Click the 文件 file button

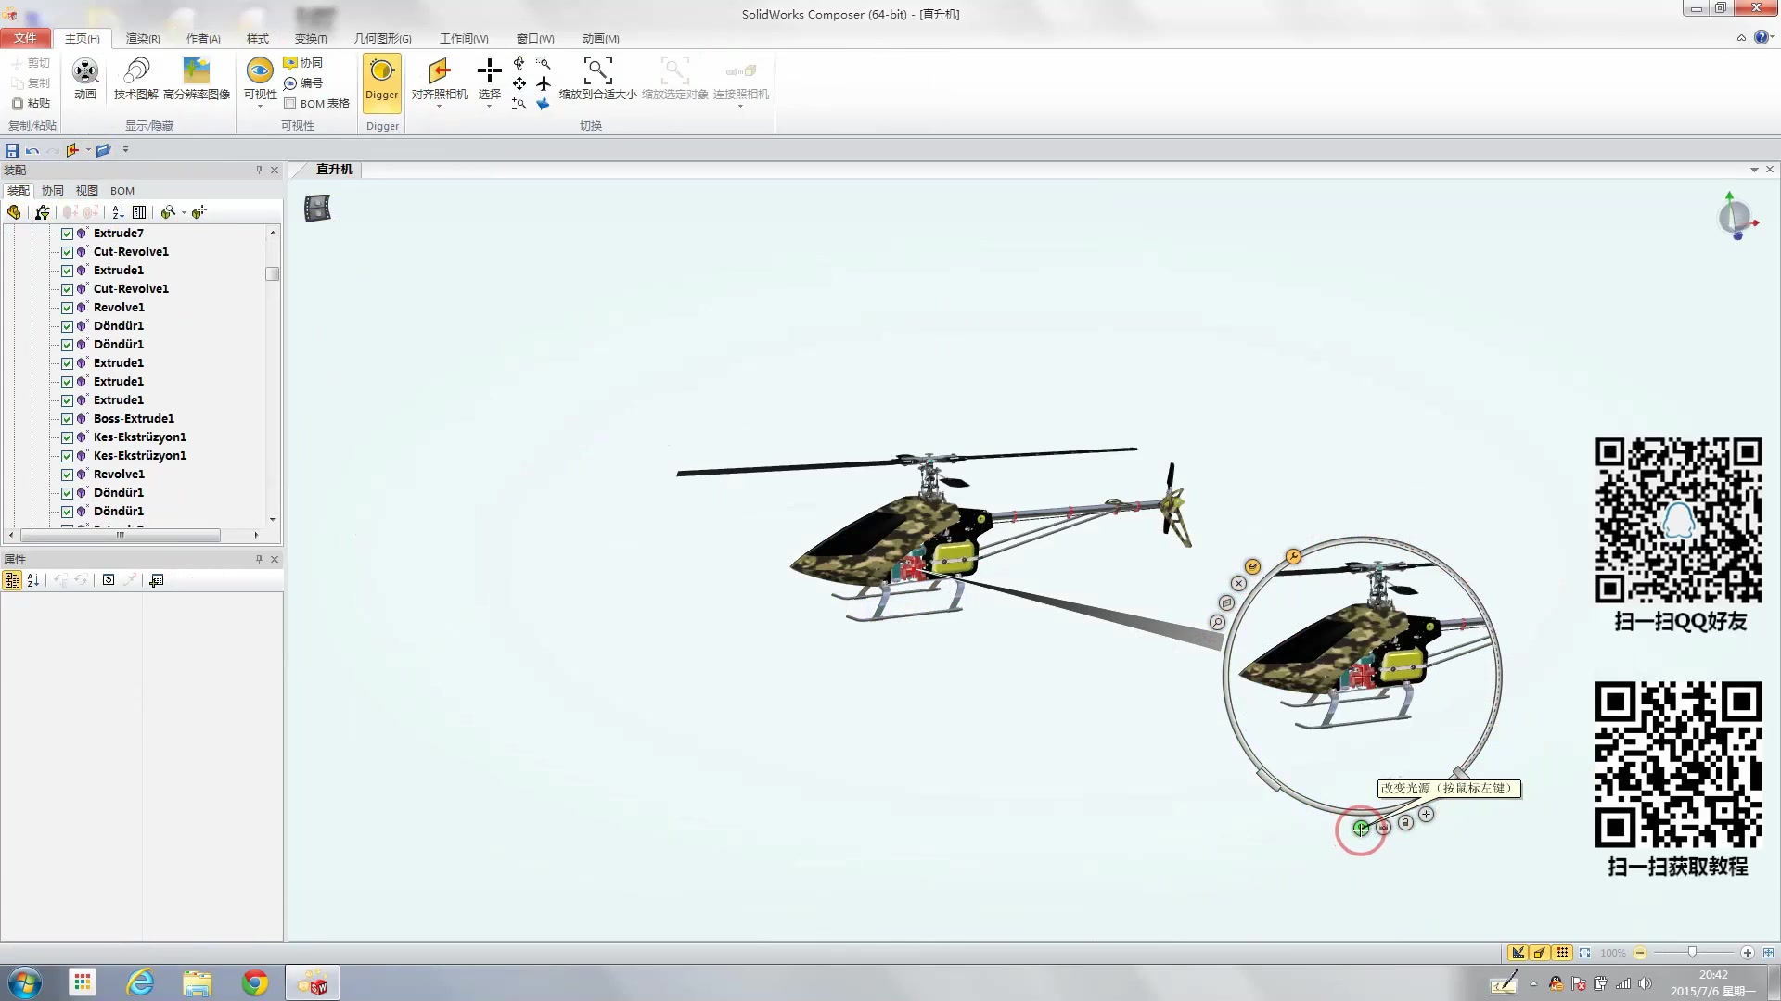(x=25, y=38)
